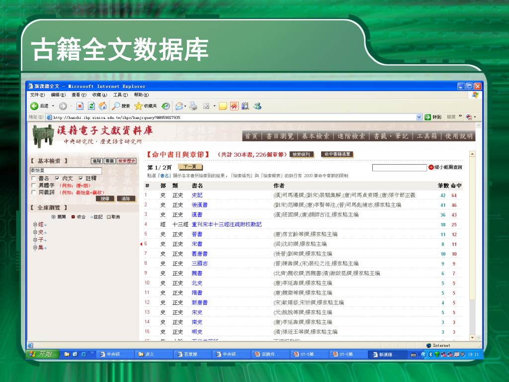Click the 檢索條列 button
Screen dimensions: 509x382
(x=302, y=154)
